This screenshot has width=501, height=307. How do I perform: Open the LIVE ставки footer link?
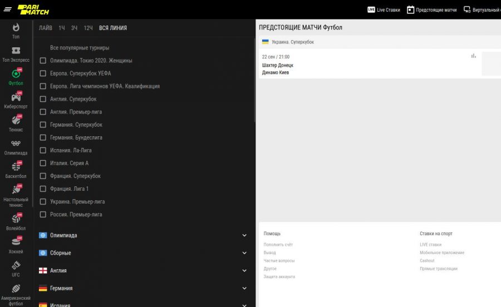click(430, 245)
